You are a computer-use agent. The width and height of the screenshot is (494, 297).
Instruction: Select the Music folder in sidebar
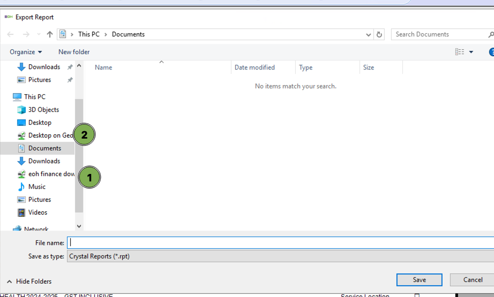click(x=36, y=187)
